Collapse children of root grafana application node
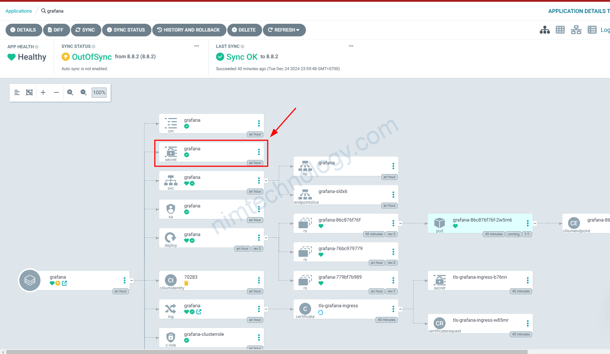Screen dimensions: 610x354 tap(132, 281)
